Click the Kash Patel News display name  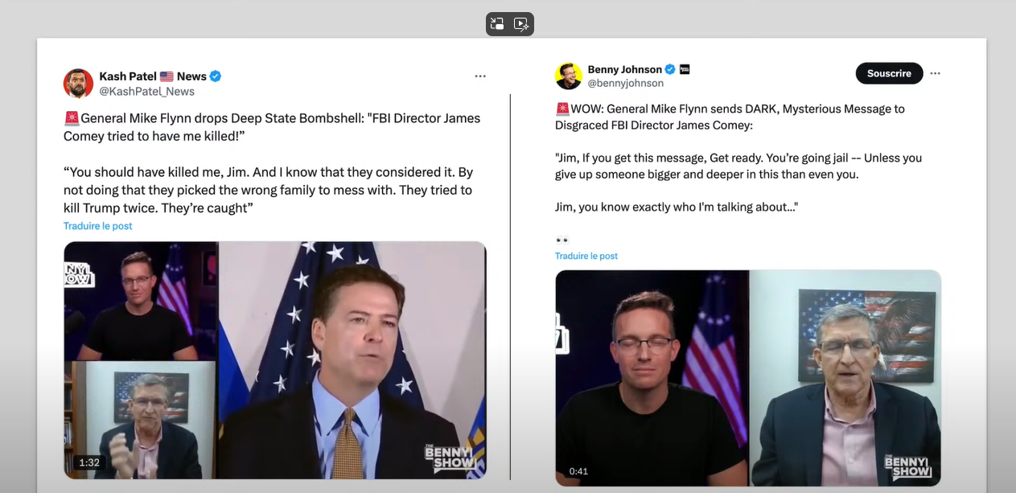pos(153,76)
